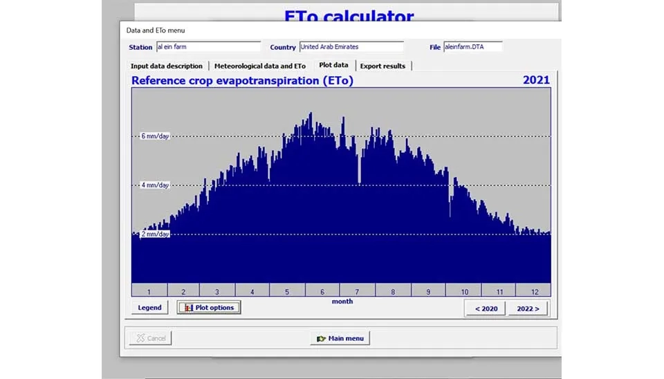Click the X icon on Cancel button
Viewport: 664px width, 379px height.
(140, 338)
